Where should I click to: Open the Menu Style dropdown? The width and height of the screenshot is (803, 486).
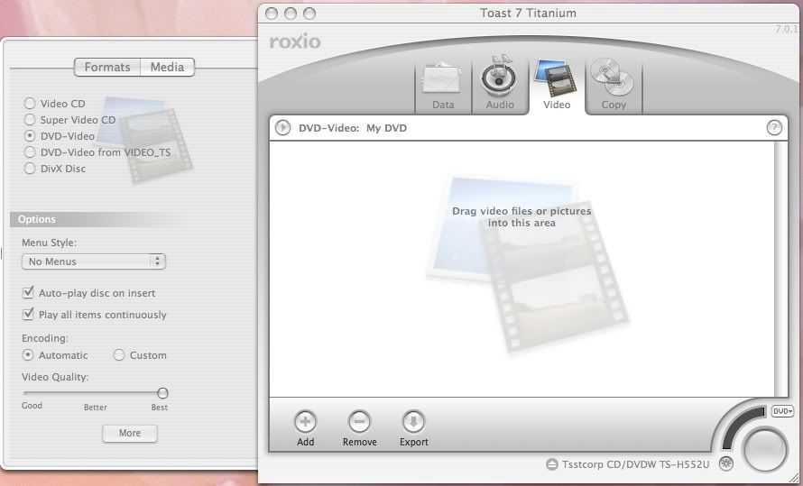tap(94, 261)
